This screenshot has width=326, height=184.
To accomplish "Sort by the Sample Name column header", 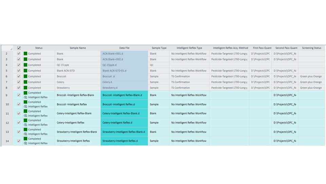I will coord(78,48).
